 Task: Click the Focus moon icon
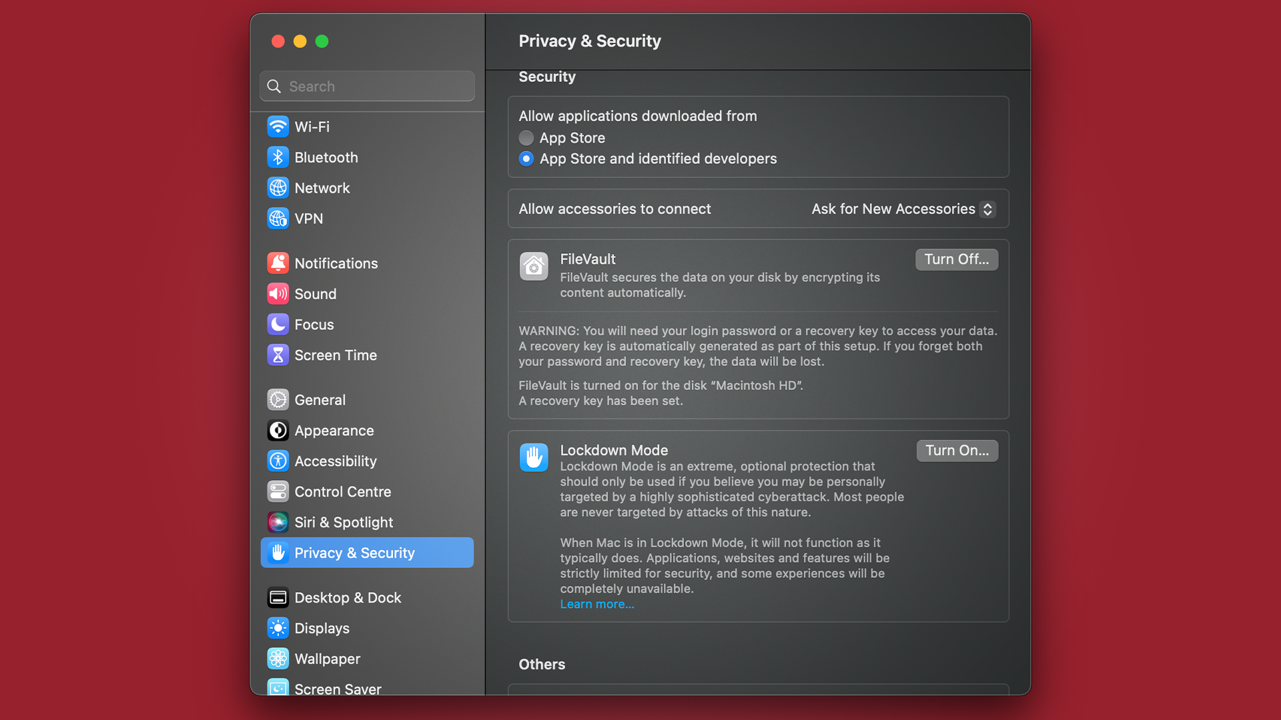[278, 325]
